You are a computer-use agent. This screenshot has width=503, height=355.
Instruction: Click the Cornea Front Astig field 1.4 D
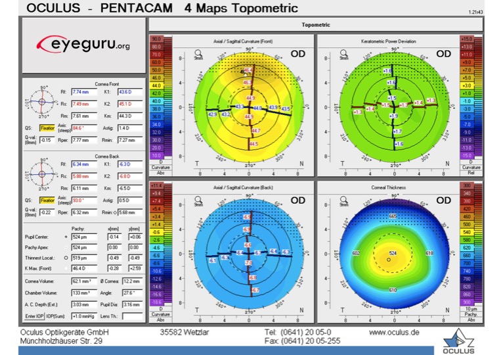pyautogui.click(x=130, y=128)
